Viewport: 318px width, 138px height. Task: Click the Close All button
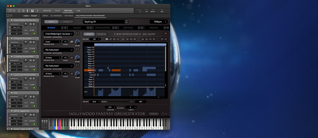pos(34,16)
